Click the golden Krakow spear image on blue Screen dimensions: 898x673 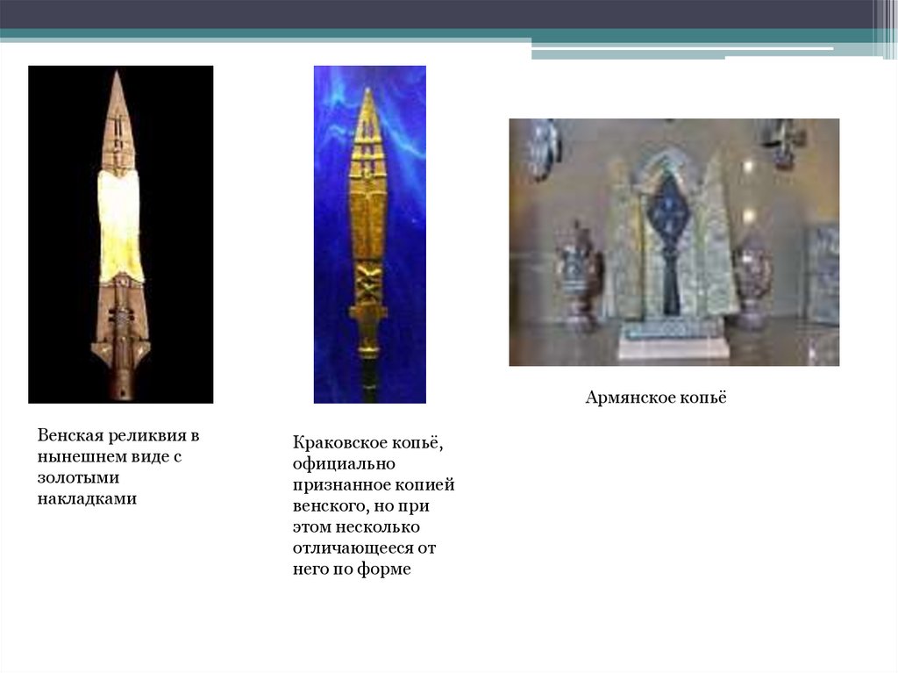370,234
